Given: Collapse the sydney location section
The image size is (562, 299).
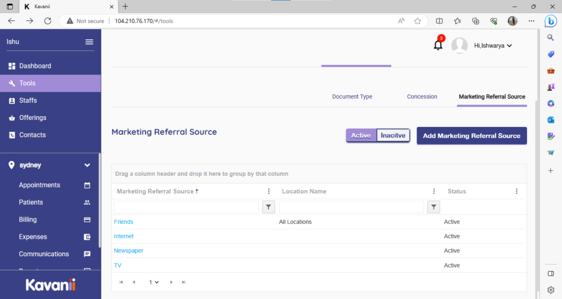Looking at the screenshot, I should [x=87, y=165].
